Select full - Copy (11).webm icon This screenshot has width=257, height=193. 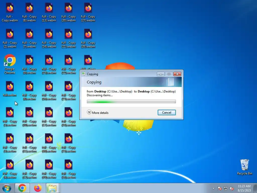tap(29, 143)
